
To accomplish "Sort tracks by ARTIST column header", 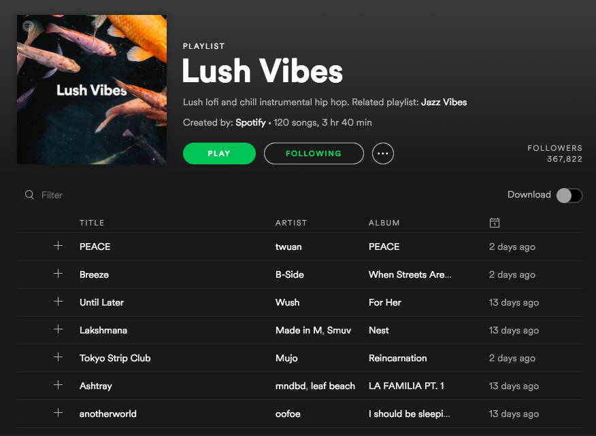I will [291, 223].
